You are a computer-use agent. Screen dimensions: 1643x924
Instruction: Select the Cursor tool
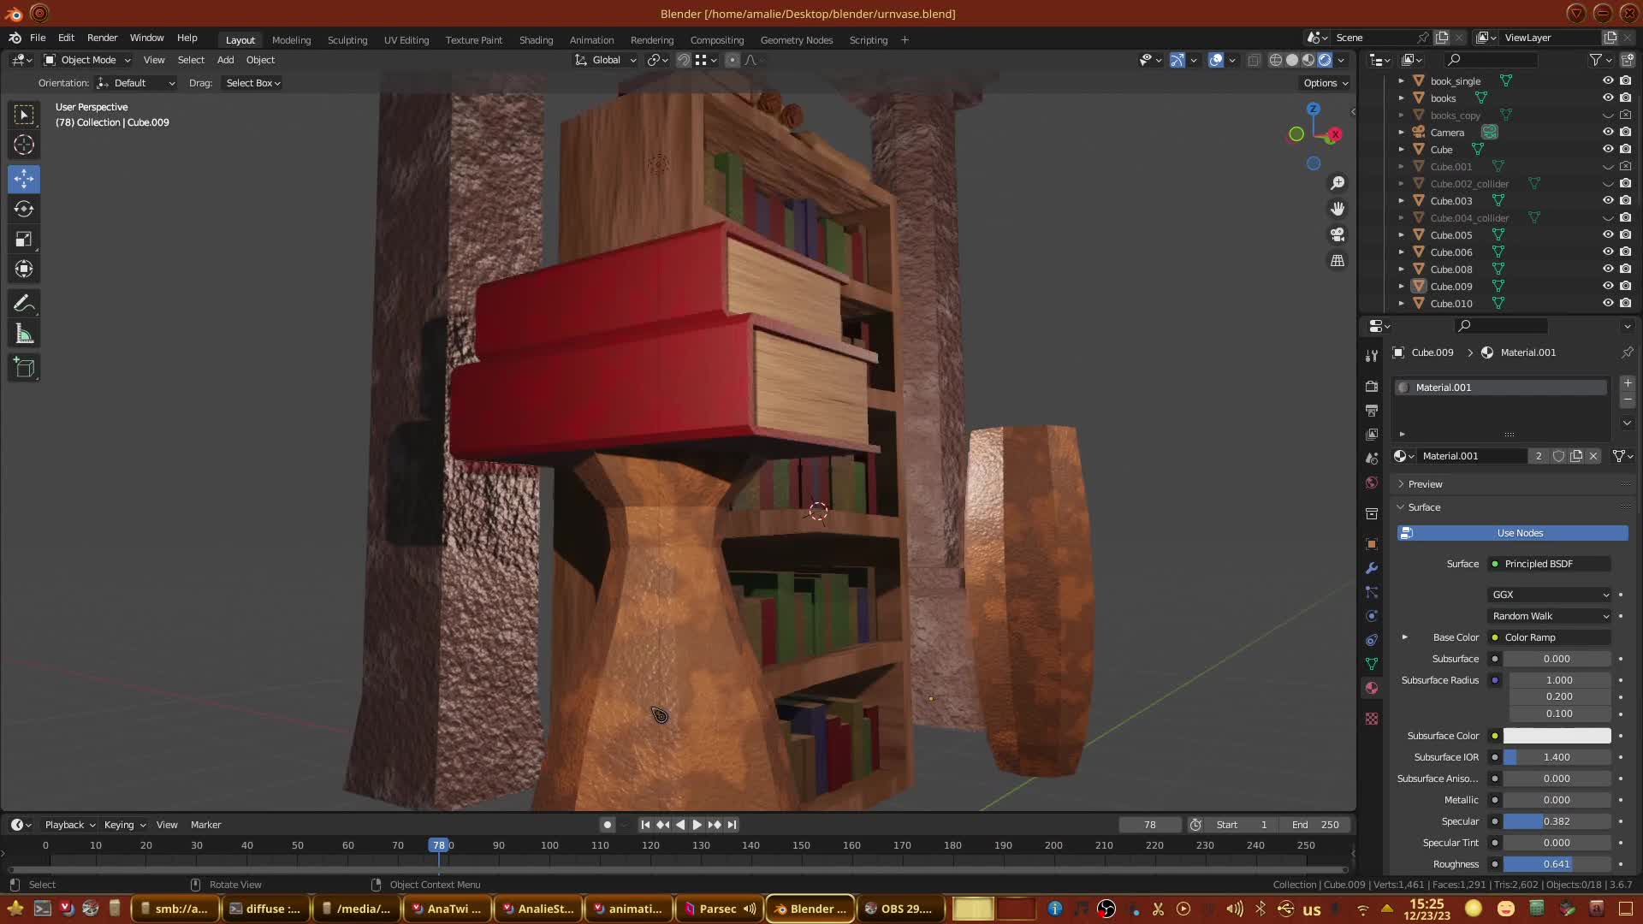[24, 145]
